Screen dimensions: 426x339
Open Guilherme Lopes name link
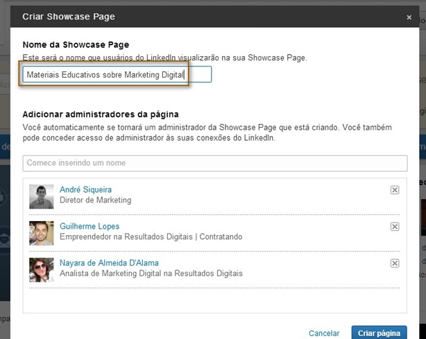pyautogui.click(x=90, y=227)
